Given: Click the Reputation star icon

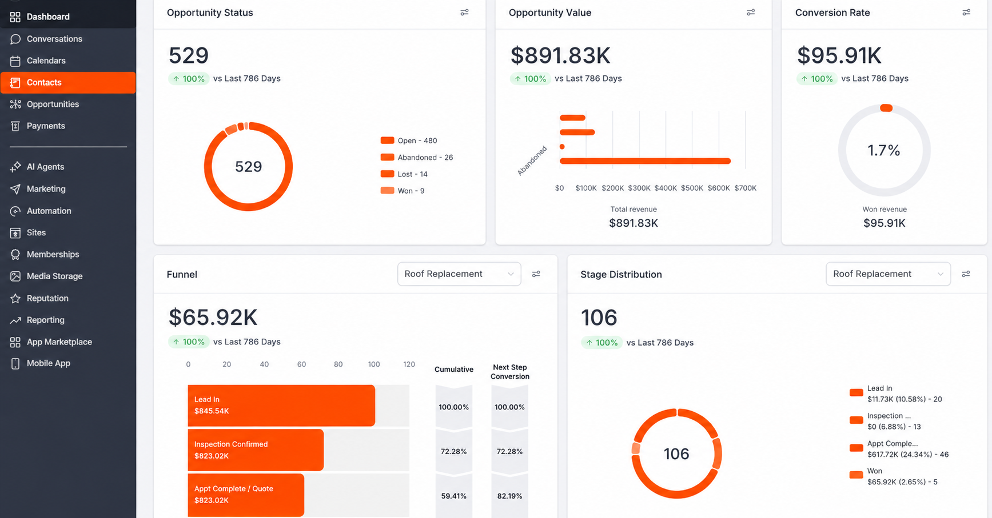Looking at the screenshot, I should [x=15, y=298].
